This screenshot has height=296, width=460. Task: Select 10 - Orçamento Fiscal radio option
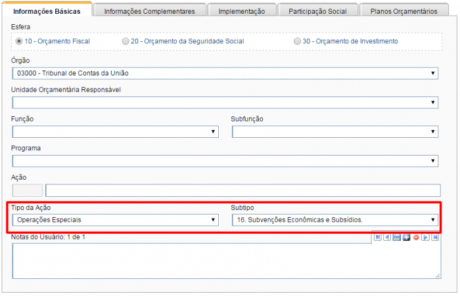pyautogui.click(x=19, y=41)
